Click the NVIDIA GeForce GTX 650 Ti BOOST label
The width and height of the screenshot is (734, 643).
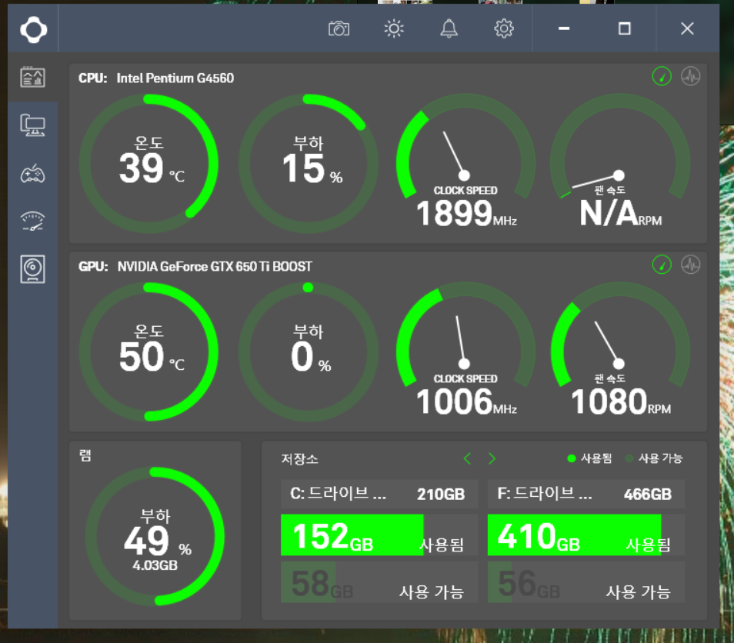tap(215, 267)
